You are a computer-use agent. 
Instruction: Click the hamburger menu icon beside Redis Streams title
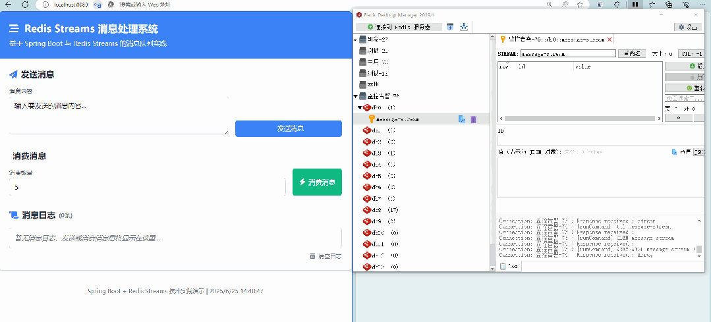(13, 29)
